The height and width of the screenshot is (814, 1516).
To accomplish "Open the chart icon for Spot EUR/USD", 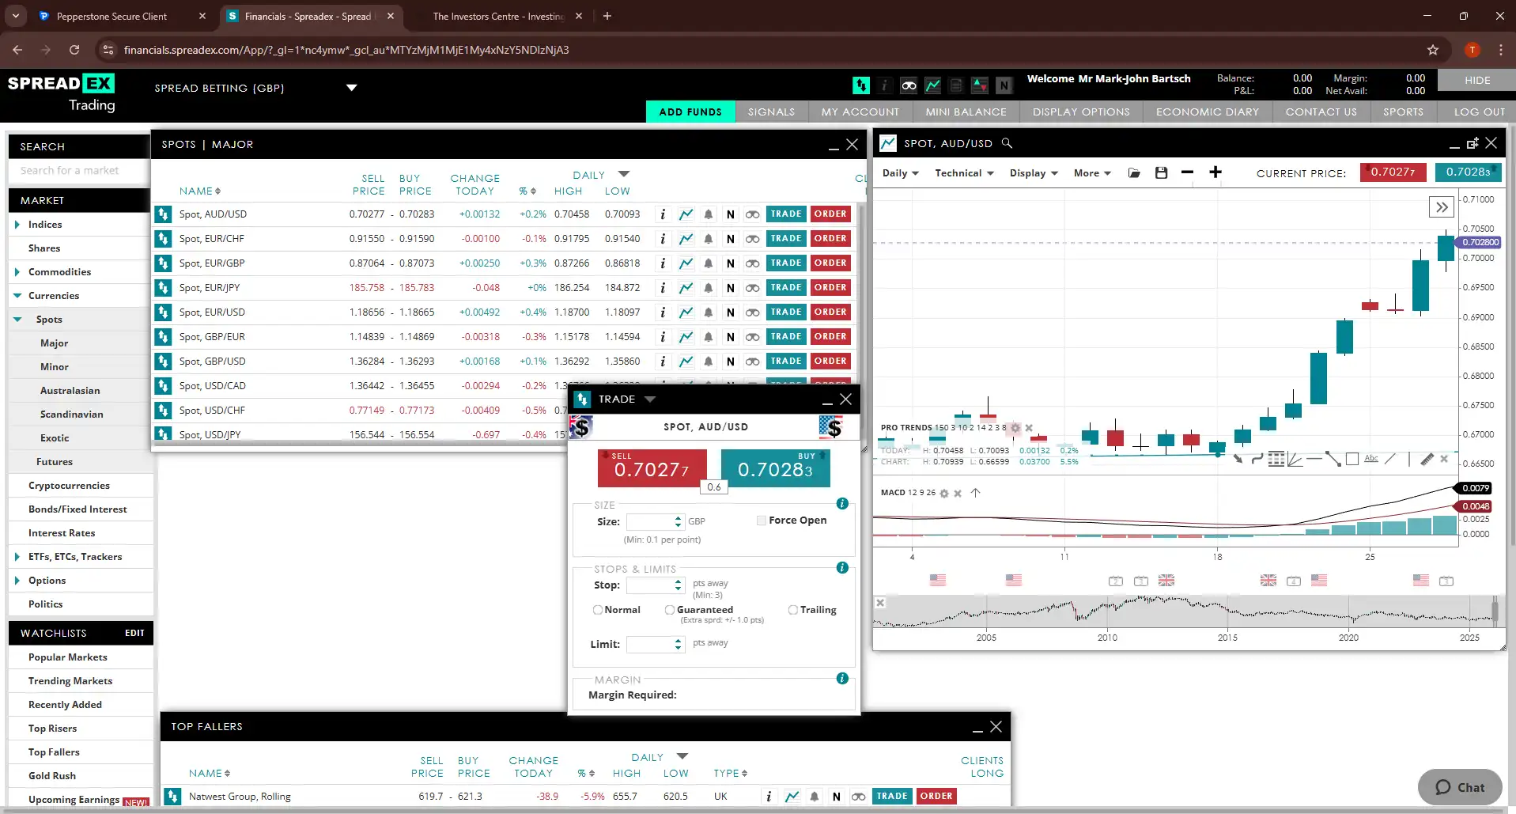I will [x=685, y=312].
